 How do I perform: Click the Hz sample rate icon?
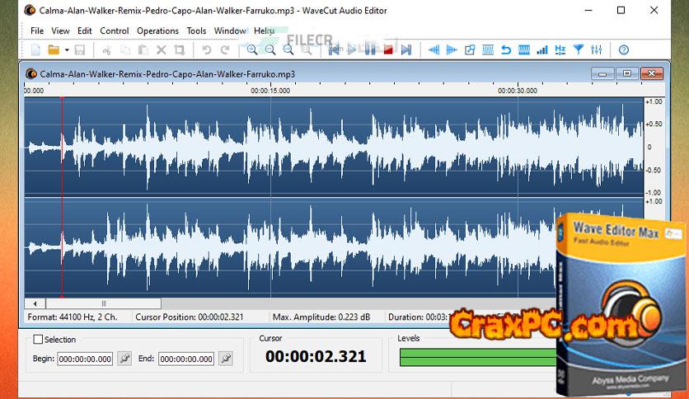(560, 50)
